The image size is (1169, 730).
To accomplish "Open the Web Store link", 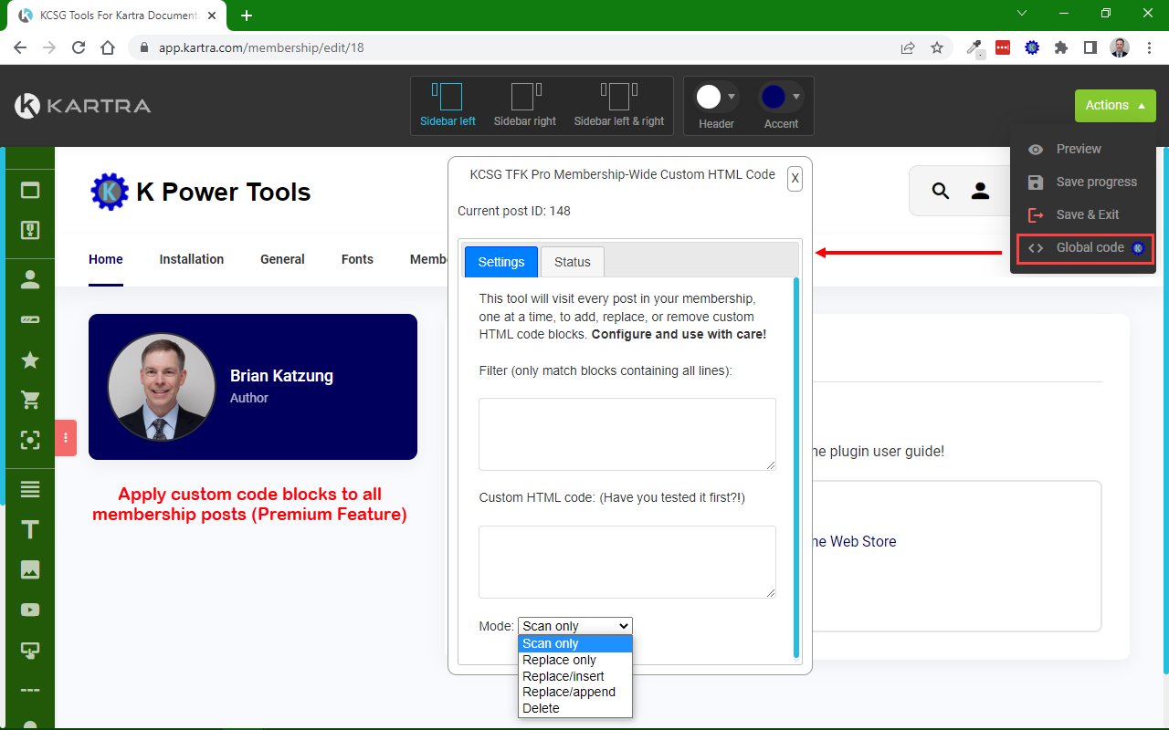I will 854,541.
